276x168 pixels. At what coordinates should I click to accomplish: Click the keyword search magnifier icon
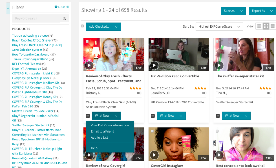64,18
